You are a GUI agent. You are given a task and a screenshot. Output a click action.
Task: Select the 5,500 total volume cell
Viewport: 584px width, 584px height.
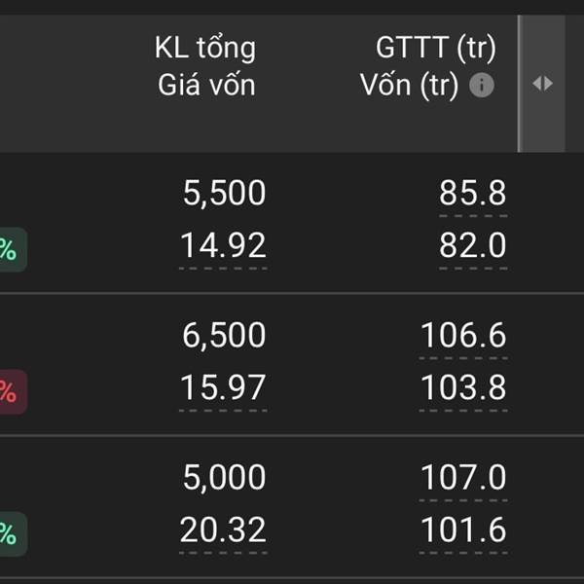[x=224, y=194]
